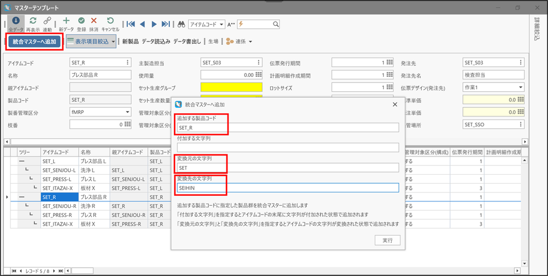Click the A** match mode indicator
Viewport: 548px width, 276px height.
[x=231, y=24]
